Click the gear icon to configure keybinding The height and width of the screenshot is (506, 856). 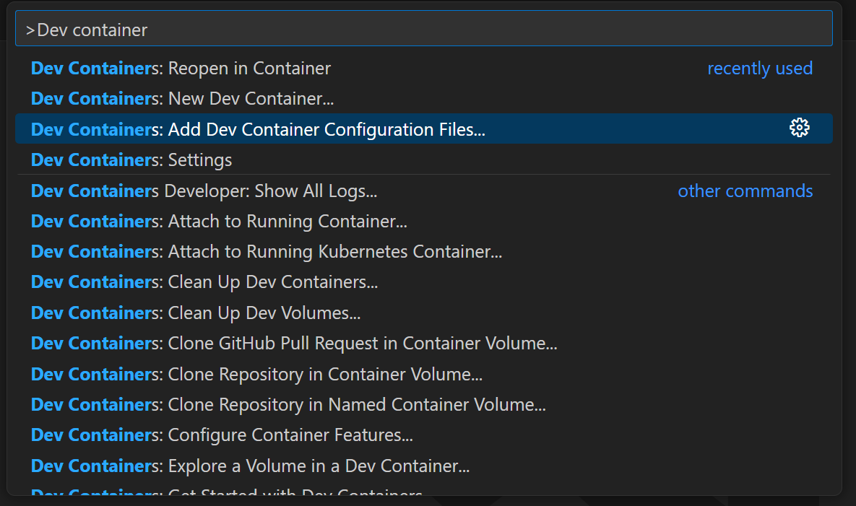click(x=799, y=128)
